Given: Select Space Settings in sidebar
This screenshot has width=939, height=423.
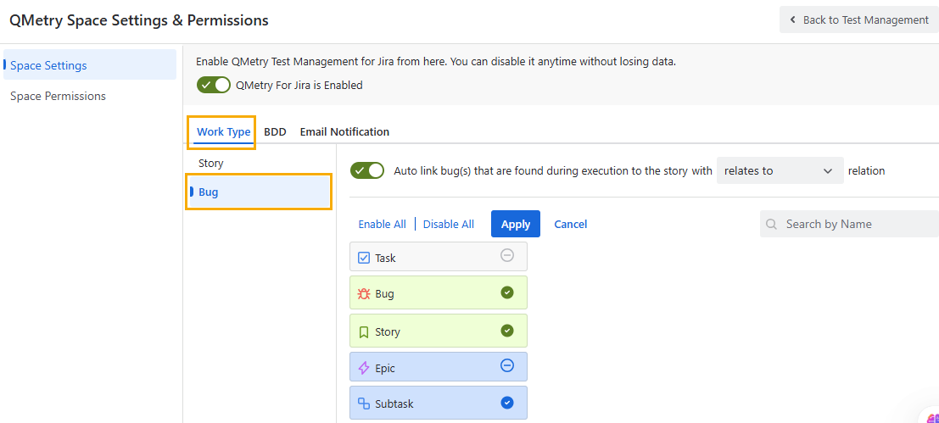Looking at the screenshot, I should pos(90,65).
